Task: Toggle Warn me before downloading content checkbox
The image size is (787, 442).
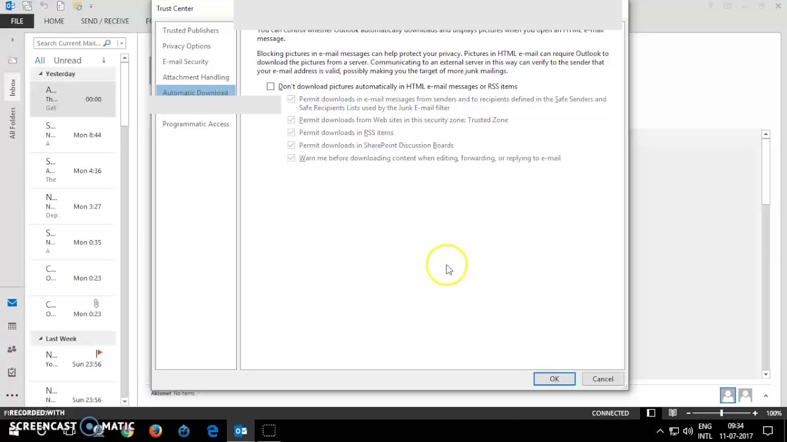Action: (x=291, y=158)
